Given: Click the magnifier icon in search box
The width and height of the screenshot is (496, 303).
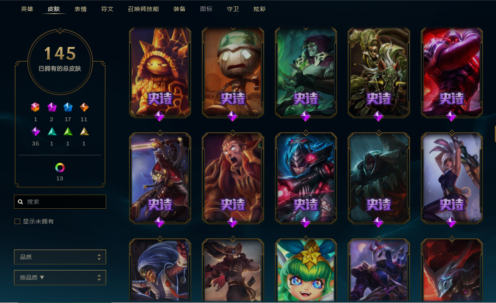Looking at the screenshot, I should (20, 202).
